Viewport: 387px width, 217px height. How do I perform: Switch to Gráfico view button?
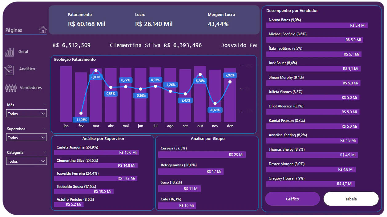point(292,199)
